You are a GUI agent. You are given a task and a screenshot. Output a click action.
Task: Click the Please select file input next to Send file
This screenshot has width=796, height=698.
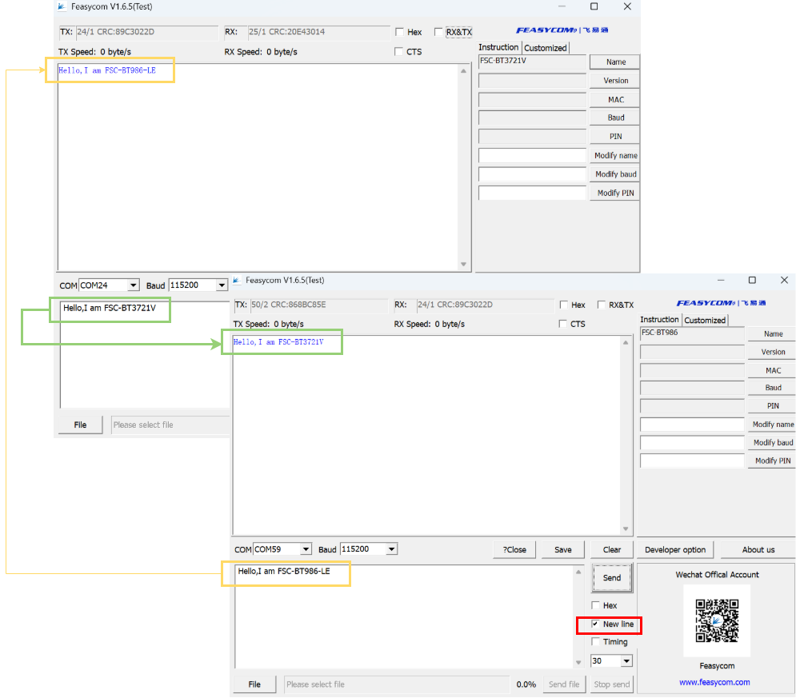tap(396, 684)
